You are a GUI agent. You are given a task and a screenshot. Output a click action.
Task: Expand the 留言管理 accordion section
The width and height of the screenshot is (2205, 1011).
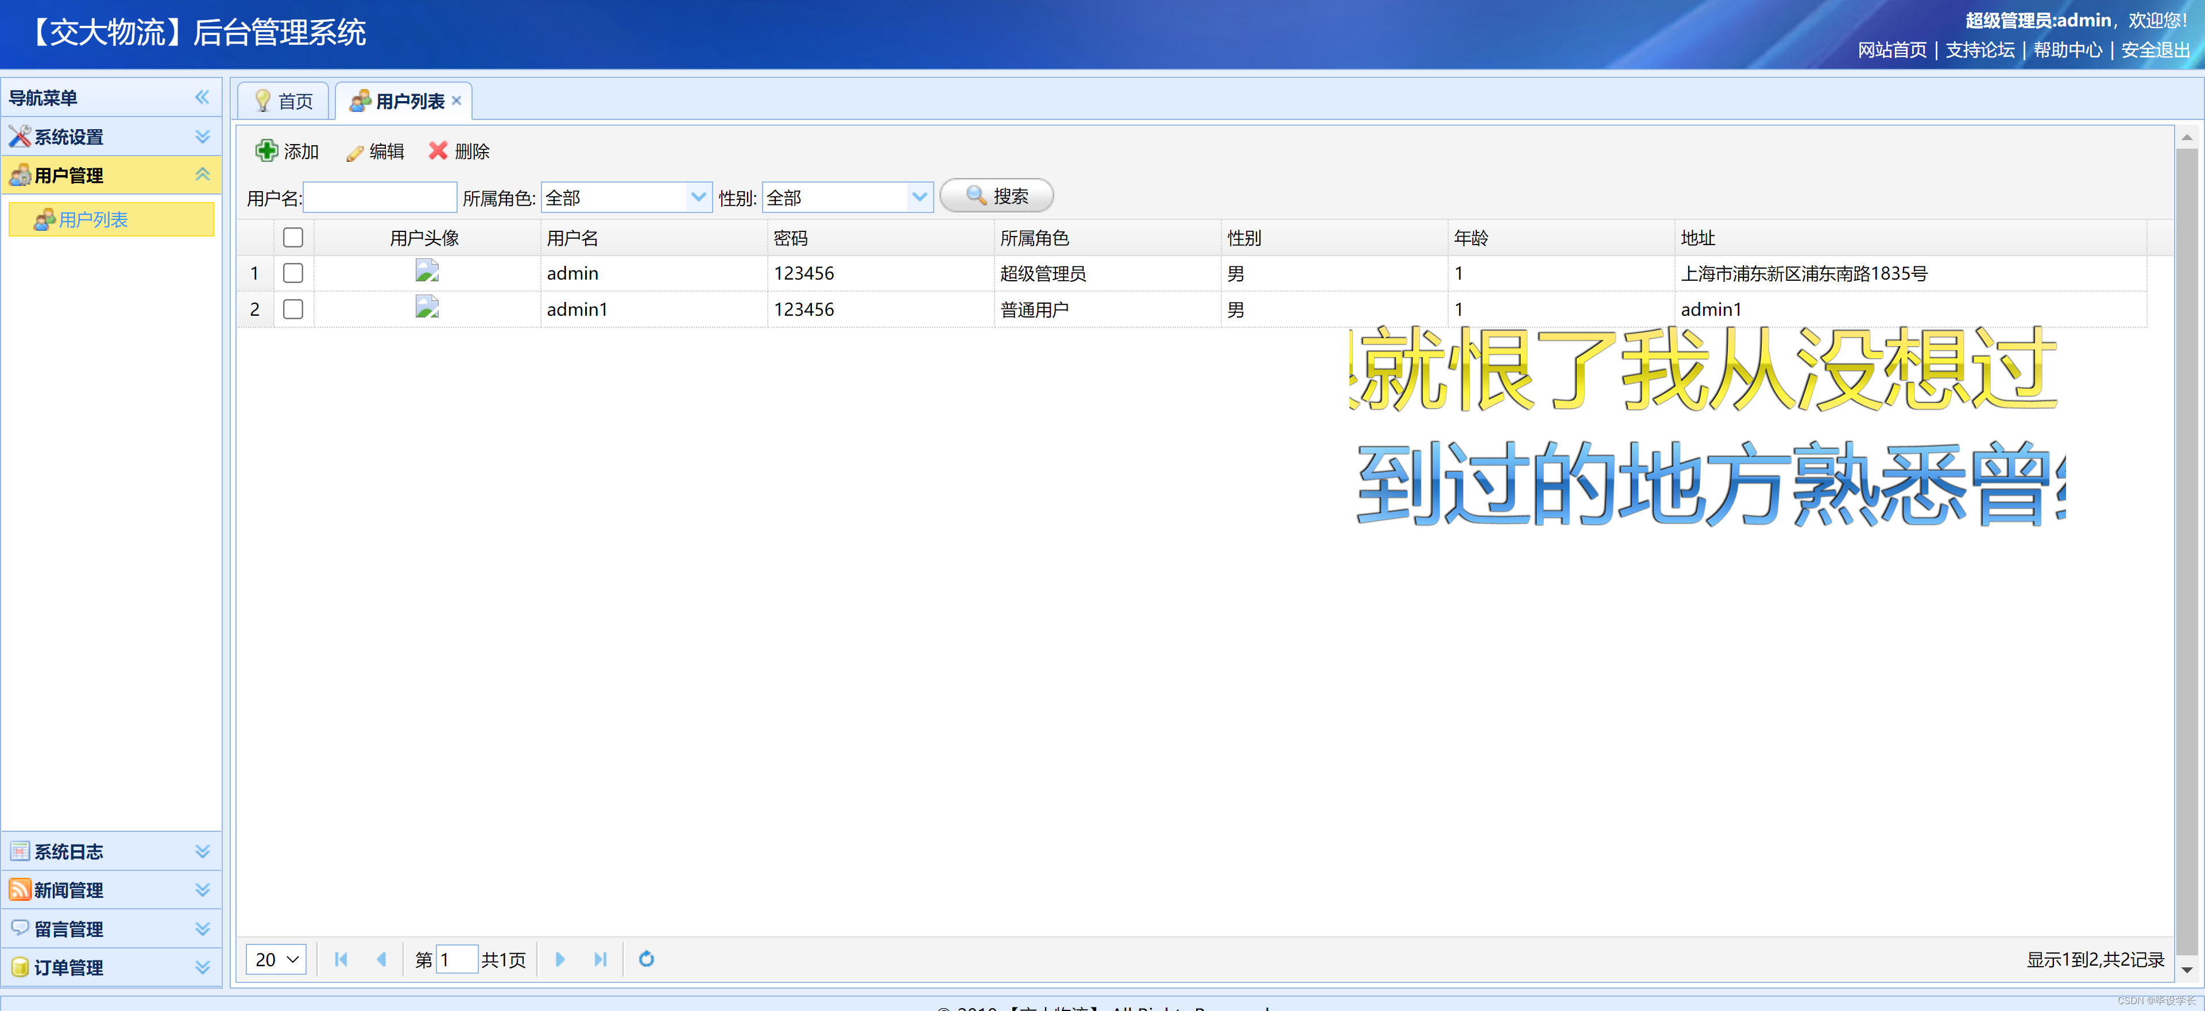click(x=202, y=929)
